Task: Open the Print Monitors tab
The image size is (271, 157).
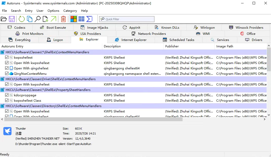Action: click(x=30, y=34)
